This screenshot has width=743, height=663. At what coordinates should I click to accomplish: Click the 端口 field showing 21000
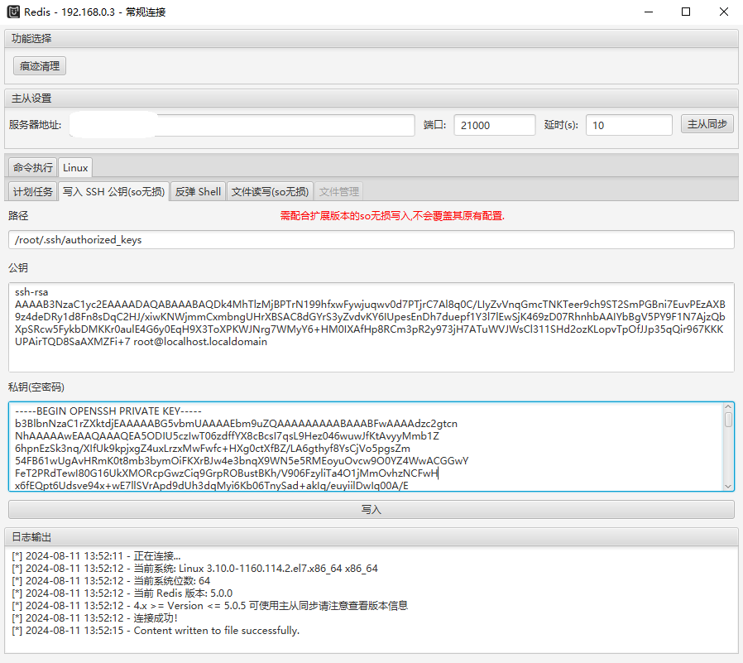coord(494,125)
